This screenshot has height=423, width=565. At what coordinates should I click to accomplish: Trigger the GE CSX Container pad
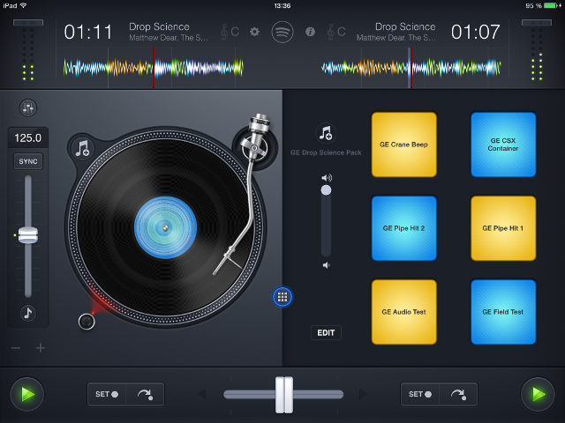point(503,145)
